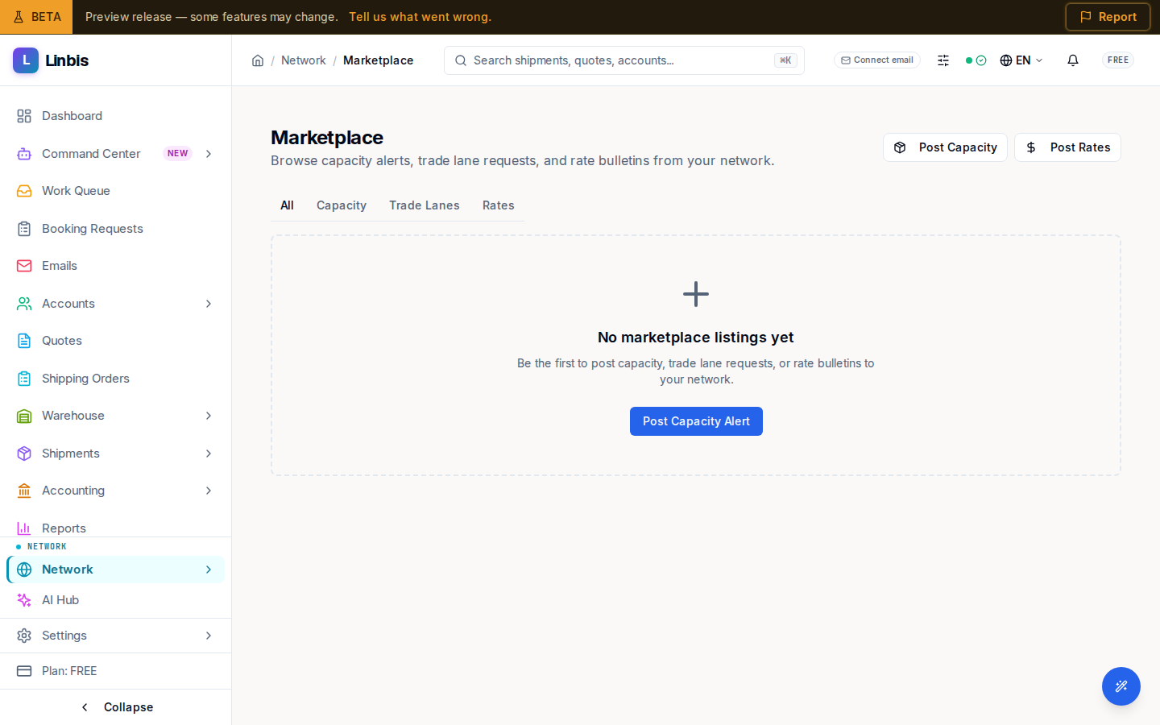This screenshot has width=1160, height=725.
Task: Open the floating magic wand assistant button
Action: [x=1121, y=686]
